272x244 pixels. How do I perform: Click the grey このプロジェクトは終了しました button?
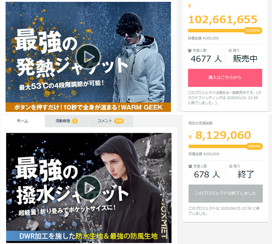coord(226,193)
